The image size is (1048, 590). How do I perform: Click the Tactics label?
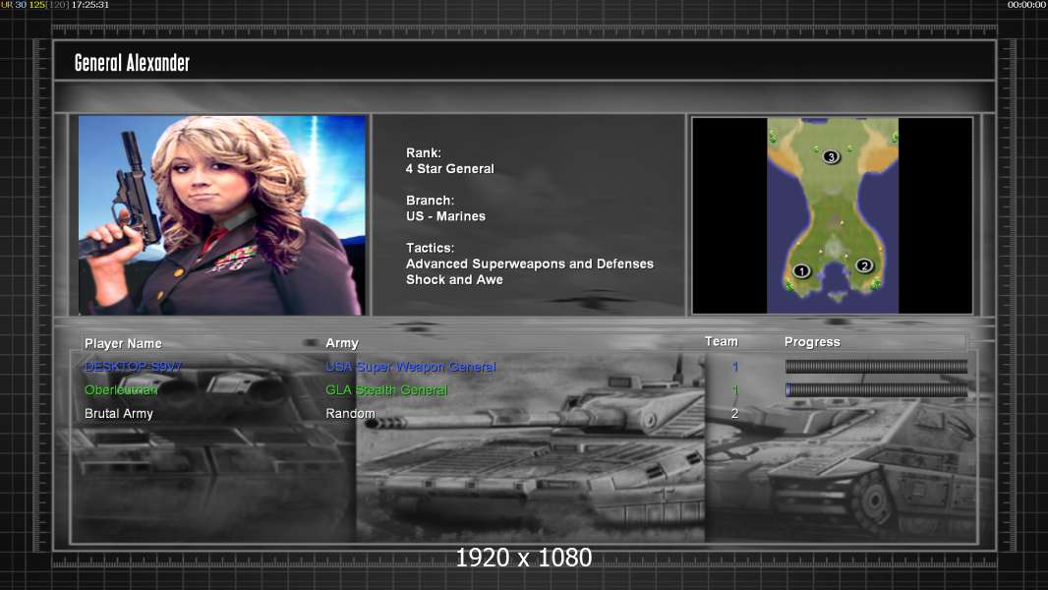[x=430, y=248]
